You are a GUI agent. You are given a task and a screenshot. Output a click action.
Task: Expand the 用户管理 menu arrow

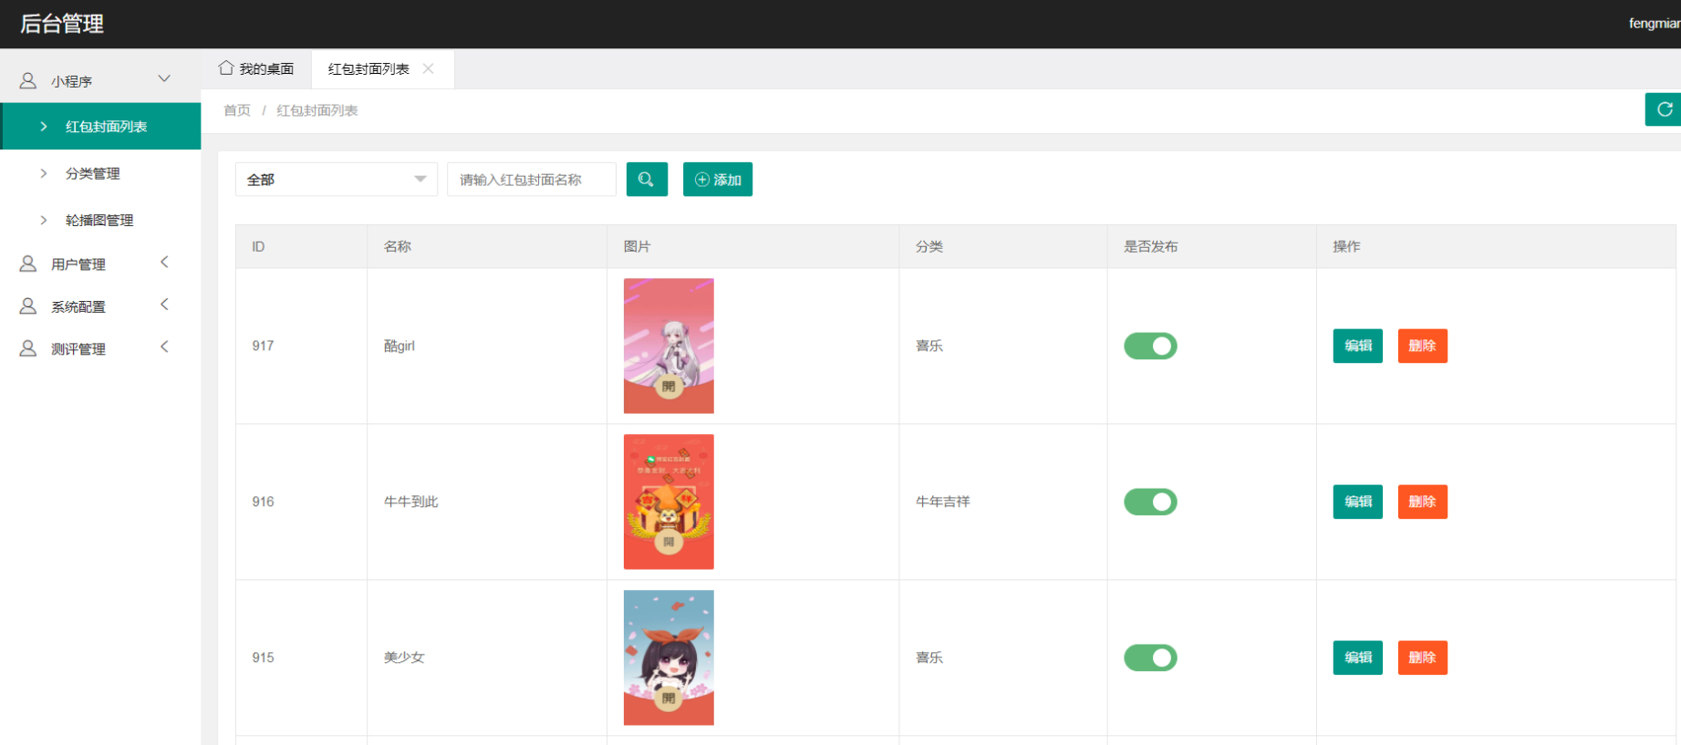[164, 263]
